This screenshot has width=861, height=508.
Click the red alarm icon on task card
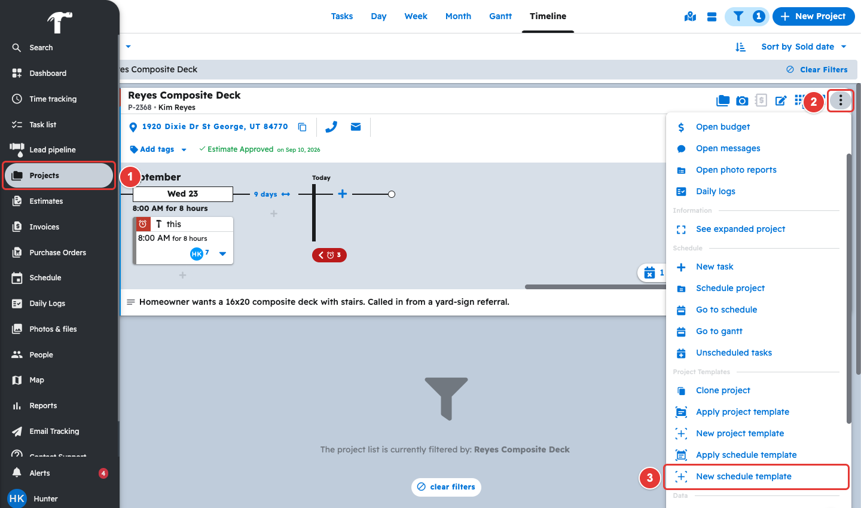[143, 224]
